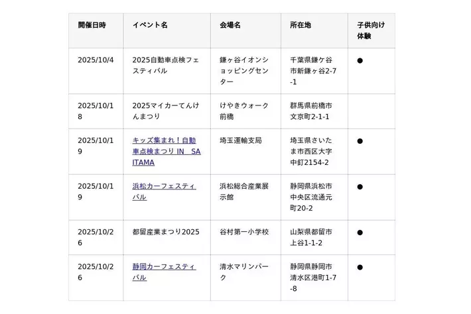The image size is (471, 314).
Task: Click the 群馬県前橋市文京町2-1-1 address cell
Action: click(311, 111)
